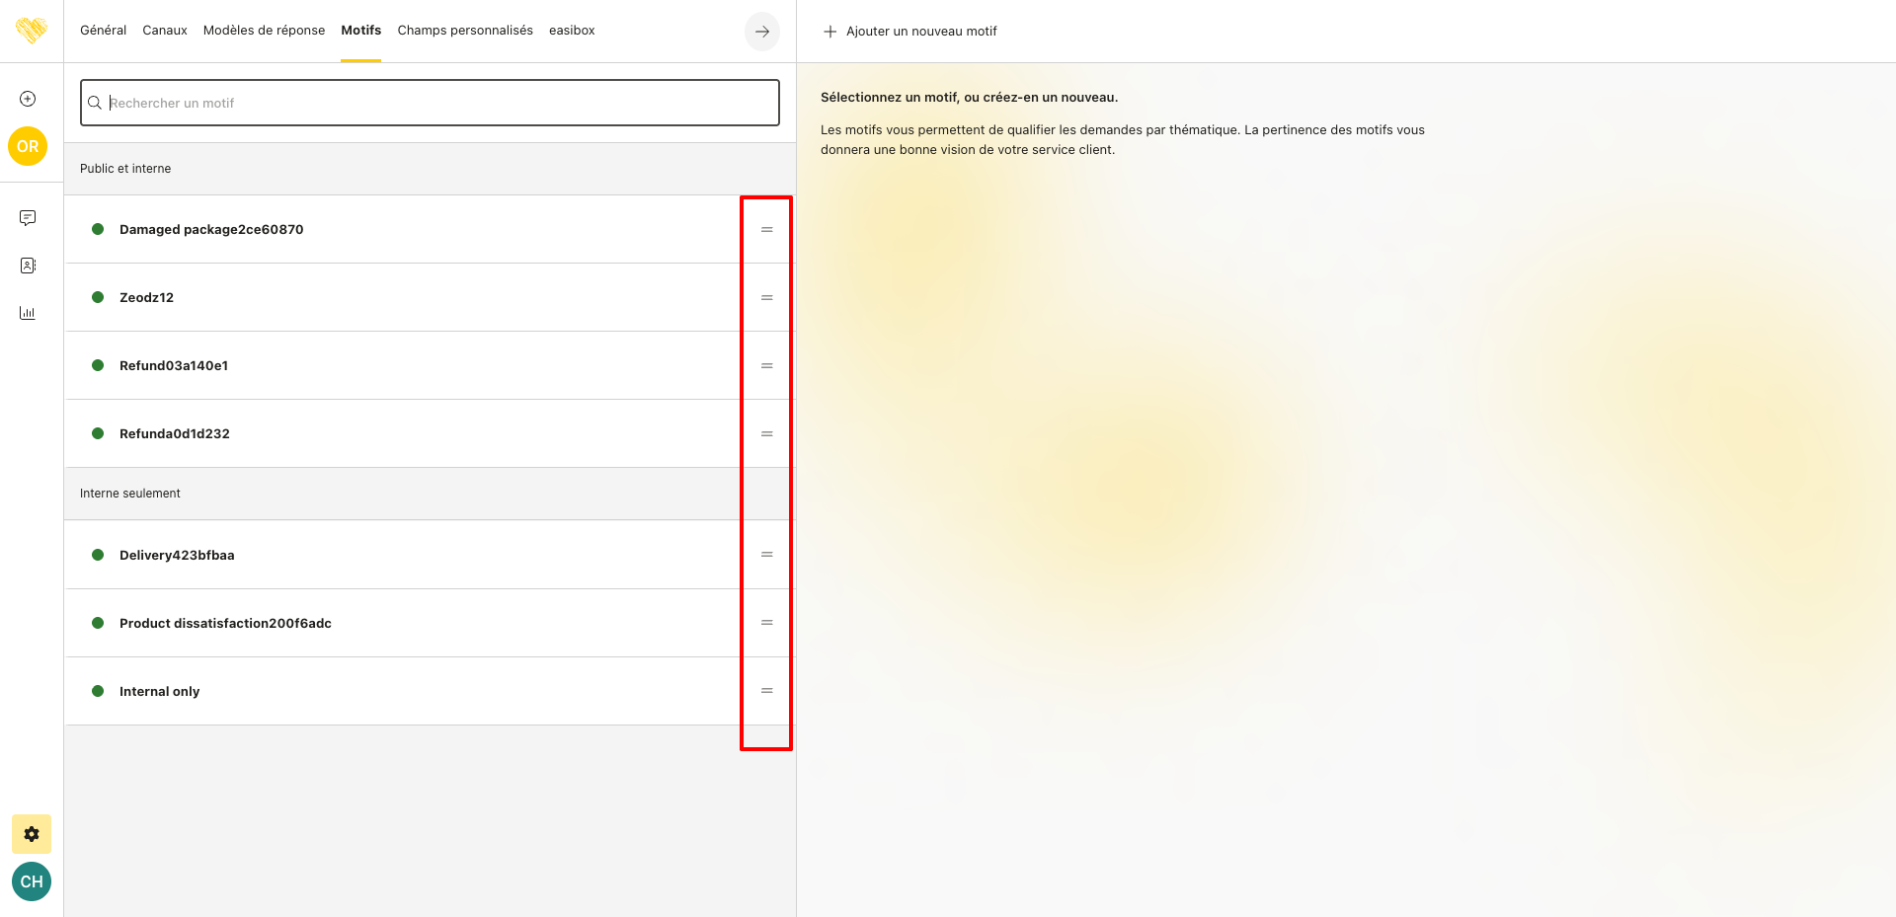Click the OR organization avatar
This screenshot has width=1896, height=917.
click(x=28, y=146)
